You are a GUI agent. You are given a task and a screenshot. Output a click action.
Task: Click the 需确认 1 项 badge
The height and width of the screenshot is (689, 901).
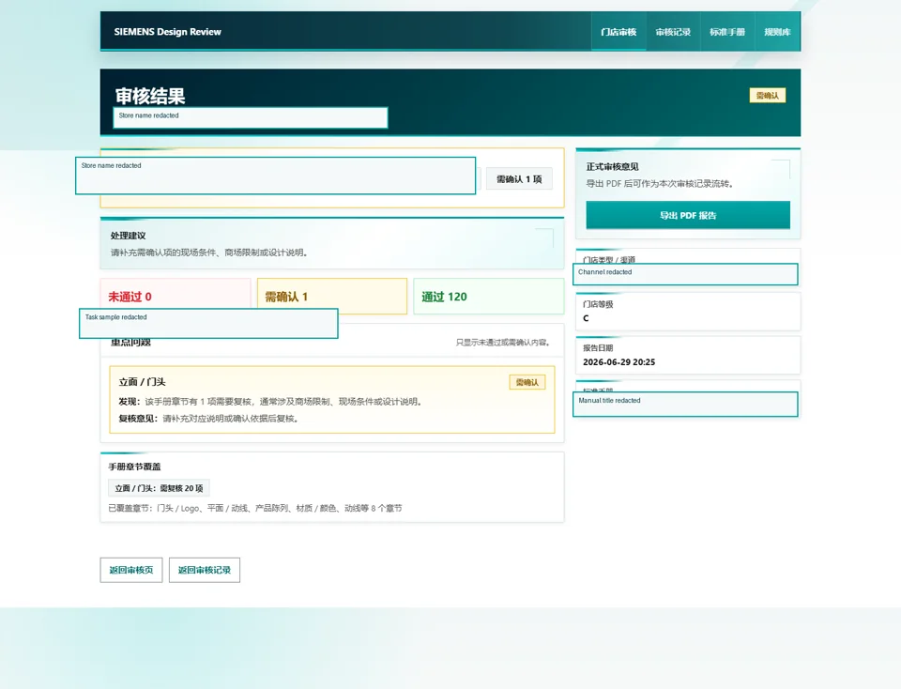(x=519, y=178)
